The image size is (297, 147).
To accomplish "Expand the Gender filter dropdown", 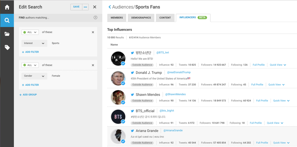I will coord(34,76).
